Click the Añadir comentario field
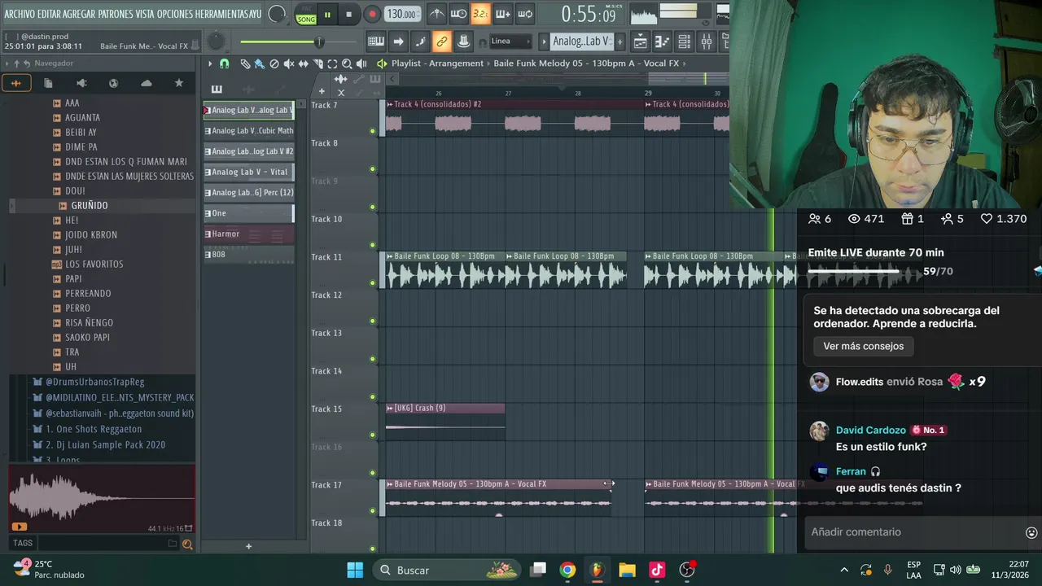 (x=912, y=532)
